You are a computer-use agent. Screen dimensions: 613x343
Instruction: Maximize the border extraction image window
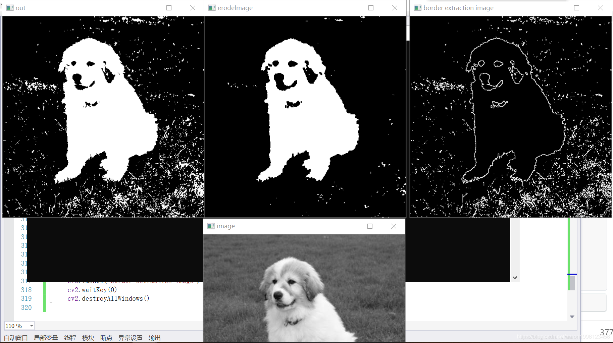tap(576, 8)
